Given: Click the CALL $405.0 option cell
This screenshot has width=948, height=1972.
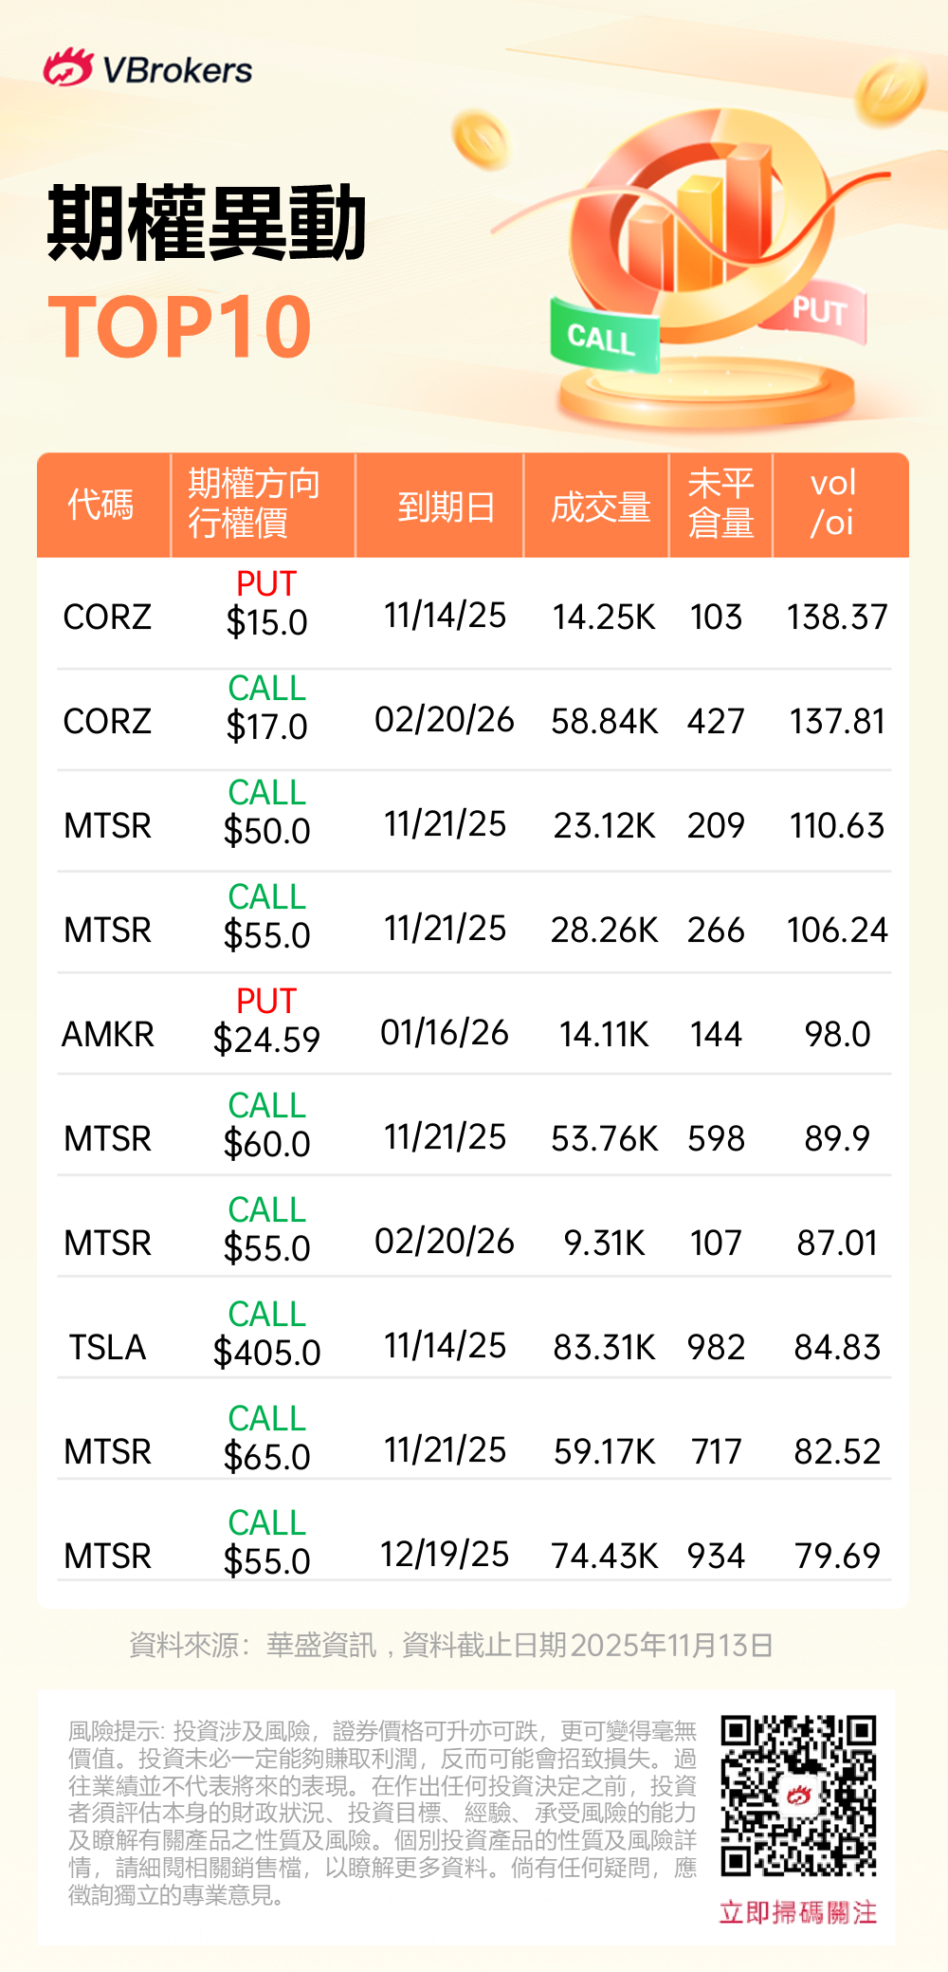Looking at the screenshot, I should coord(266,1334).
